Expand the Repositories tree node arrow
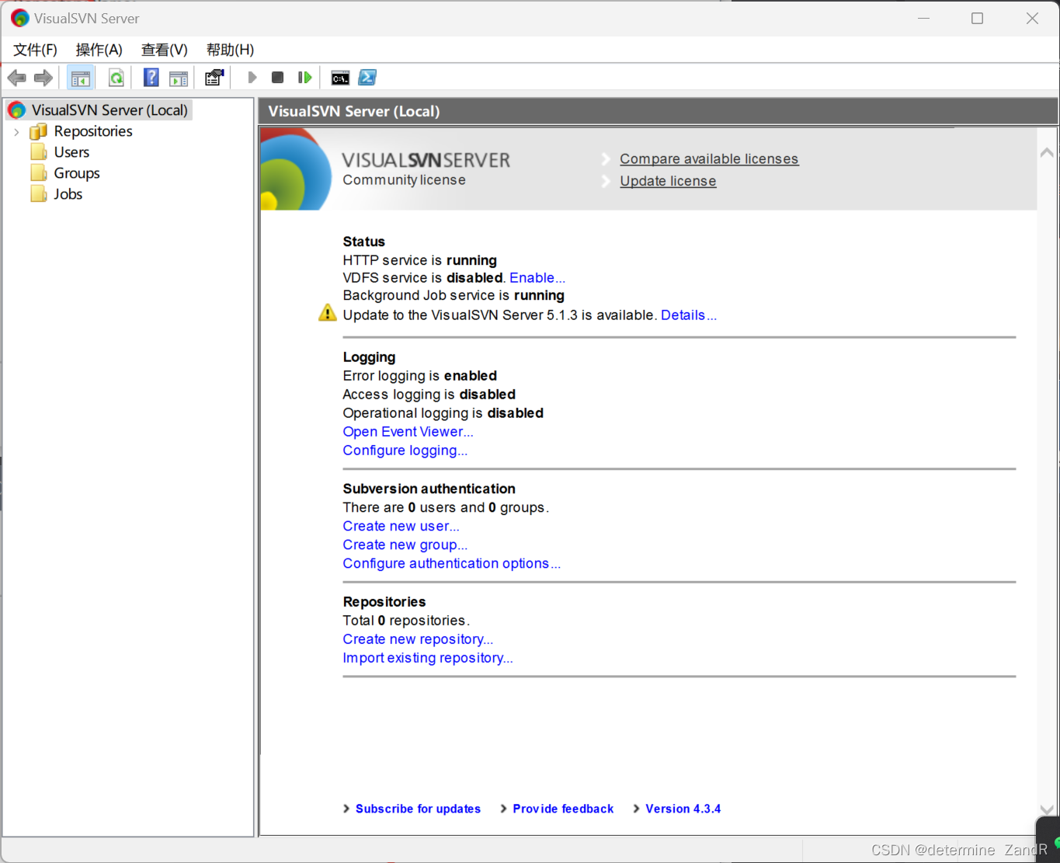Viewport: 1060px width, 863px height. tap(16, 132)
